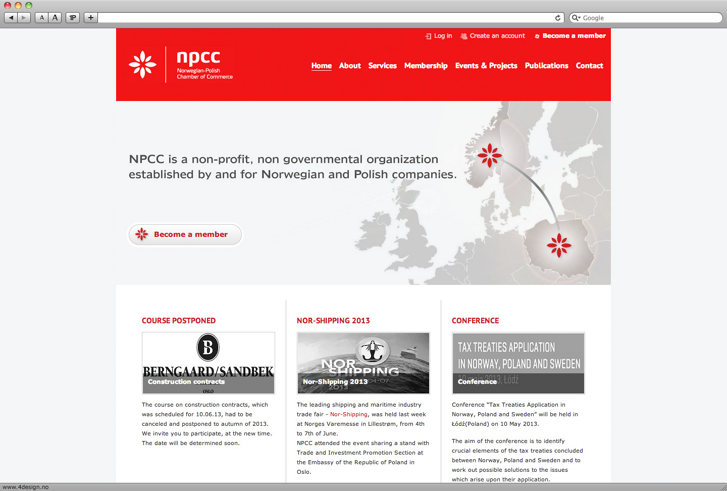This screenshot has height=491, width=727.
Task: Click the Create an account link
Action: (x=497, y=36)
